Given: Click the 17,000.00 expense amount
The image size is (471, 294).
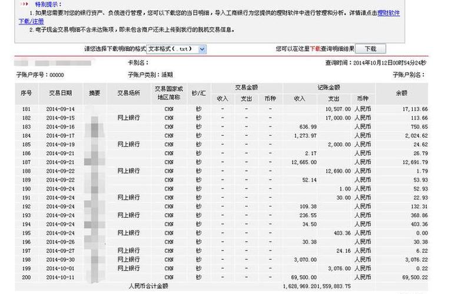Looking at the screenshot, I should tap(337, 118).
